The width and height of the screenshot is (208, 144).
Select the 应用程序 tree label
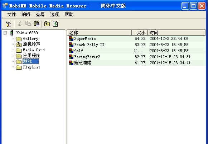click(32, 56)
